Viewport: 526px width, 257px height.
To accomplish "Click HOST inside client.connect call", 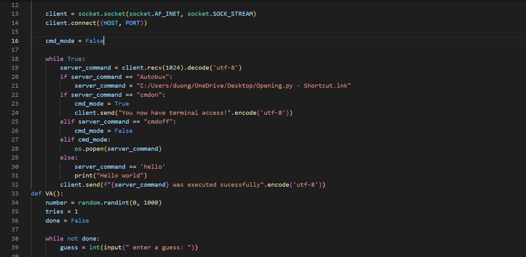I will point(111,23).
